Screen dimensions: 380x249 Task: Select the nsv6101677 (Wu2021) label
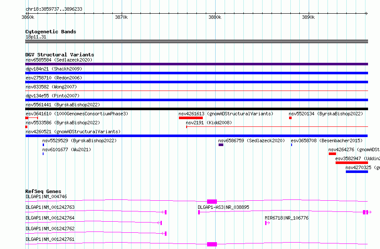(67, 149)
